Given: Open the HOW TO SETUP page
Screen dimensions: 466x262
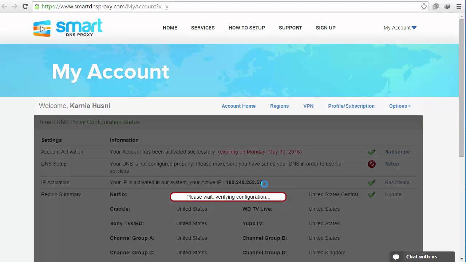Looking at the screenshot, I should pos(247,28).
